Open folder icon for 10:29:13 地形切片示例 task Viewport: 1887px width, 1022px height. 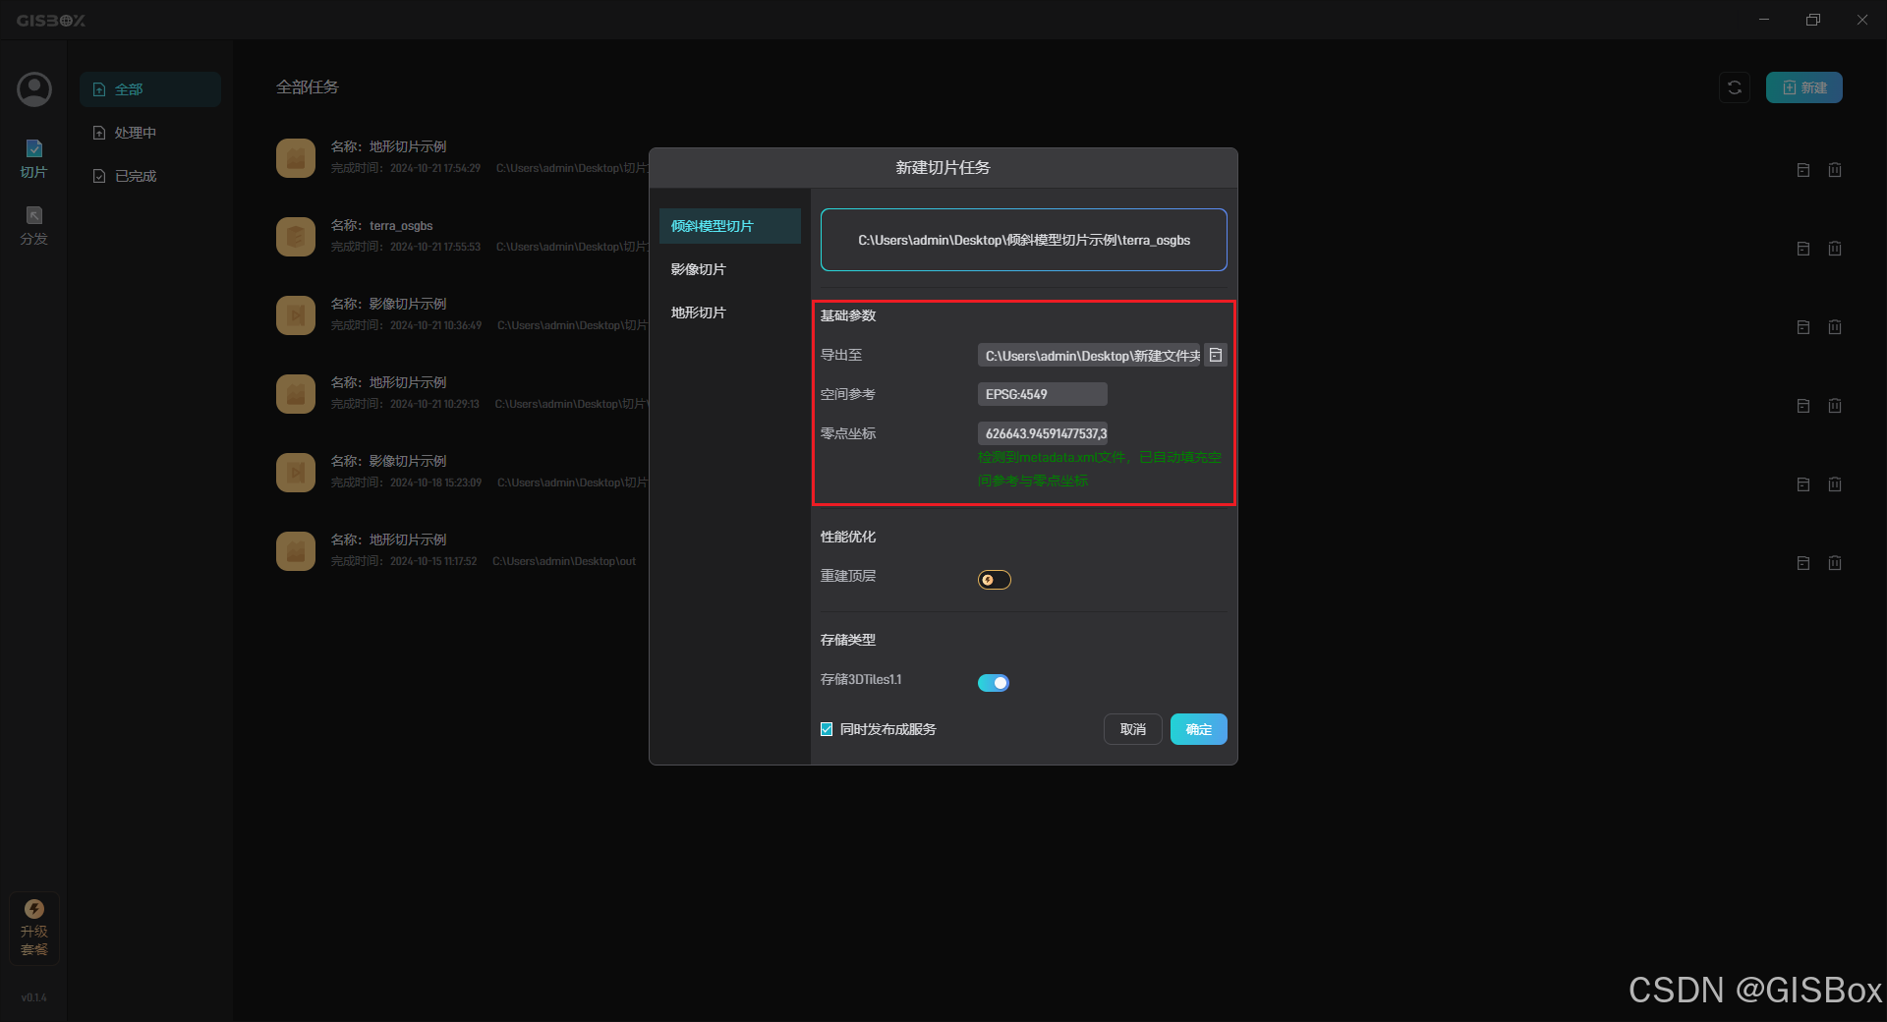[1803, 406]
